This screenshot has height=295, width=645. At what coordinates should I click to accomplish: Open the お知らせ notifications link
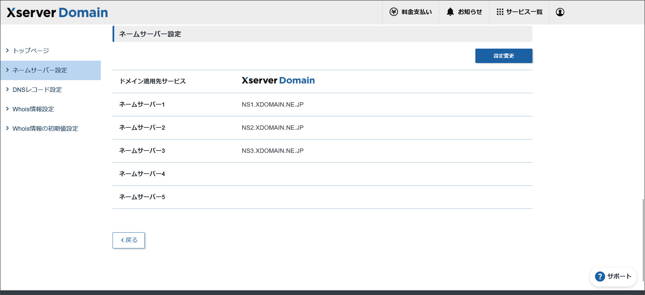pyautogui.click(x=470, y=12)
